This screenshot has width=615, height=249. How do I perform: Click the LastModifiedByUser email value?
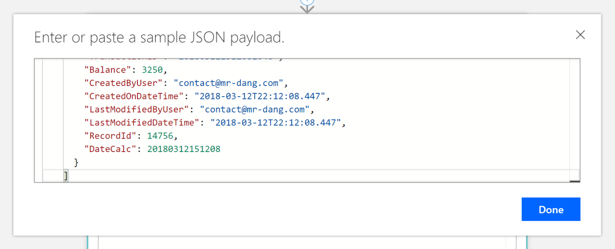click(x=255, y=110)
